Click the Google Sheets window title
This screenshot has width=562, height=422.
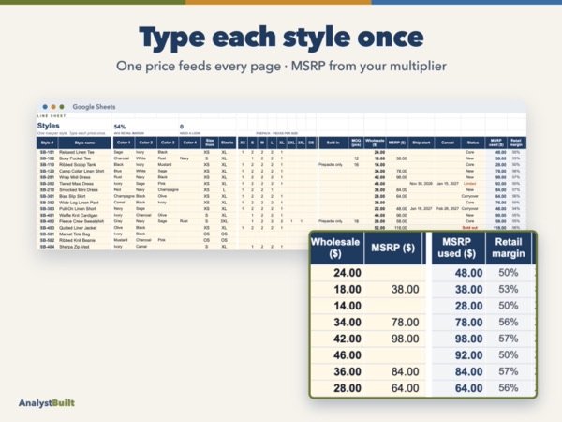94,107
